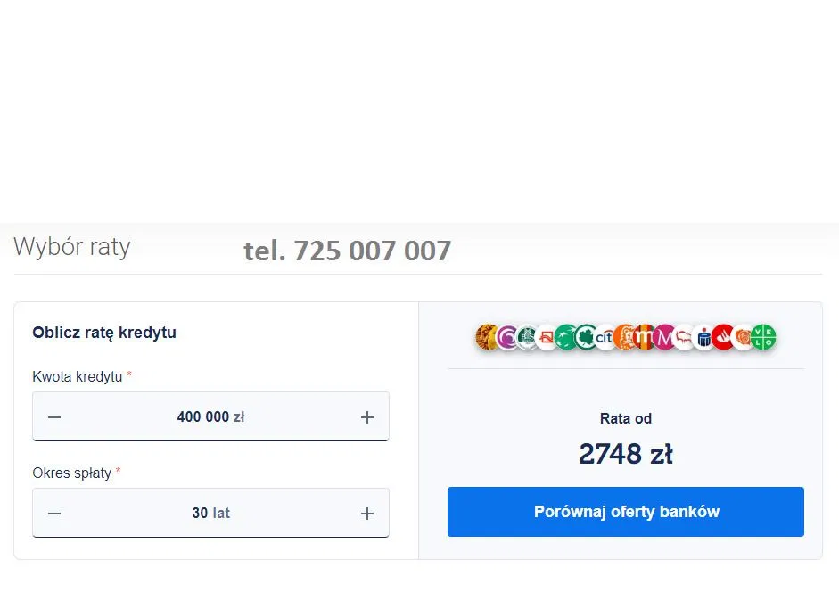Click the phone number 725 007 007
This screenshot has height=609, width=839.
348,251
